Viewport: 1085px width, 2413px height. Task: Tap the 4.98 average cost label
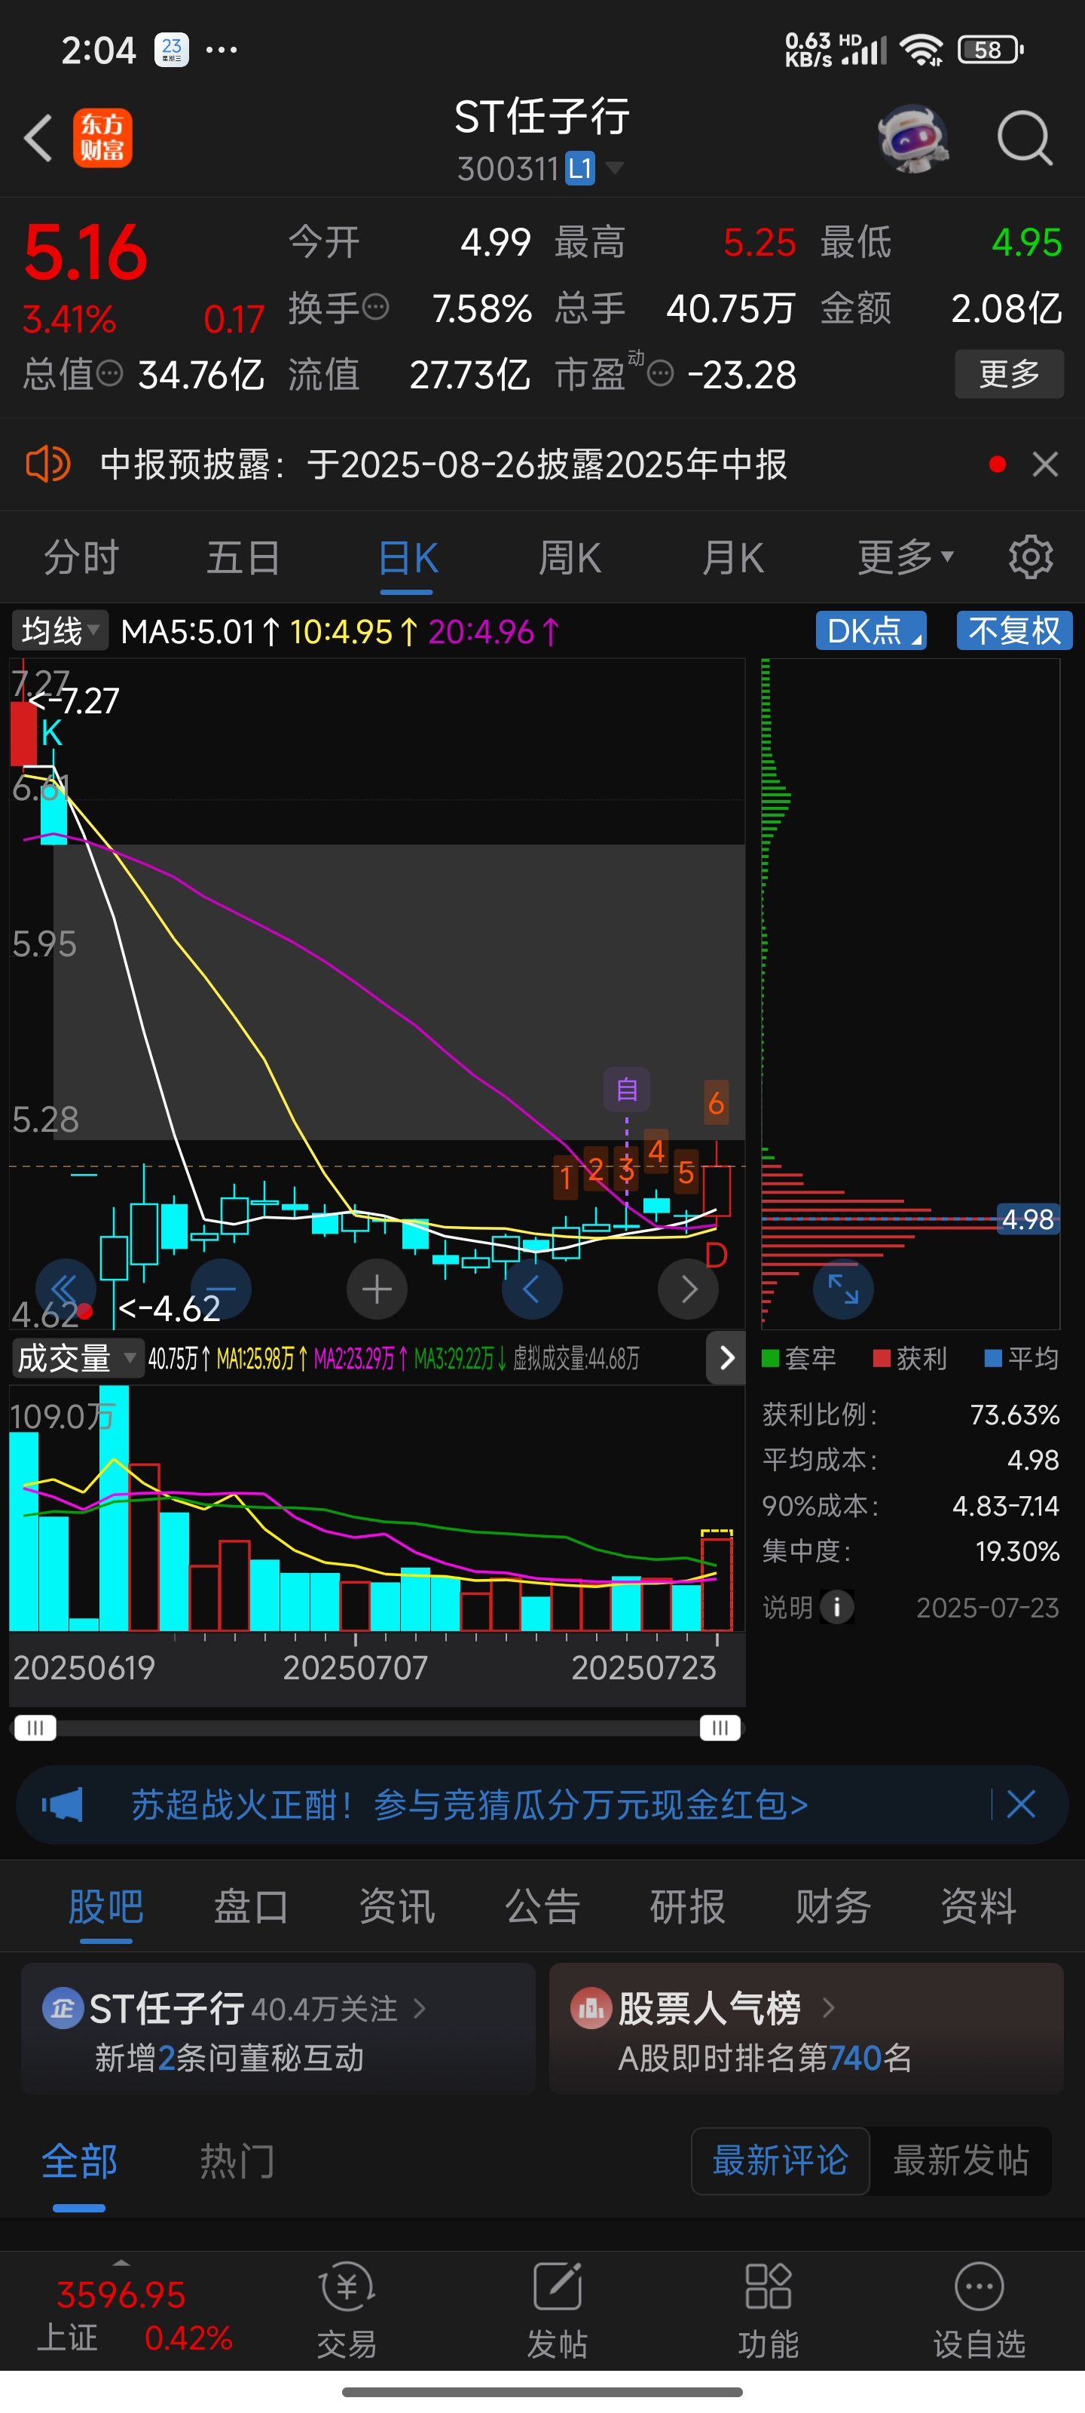[1027, 1219]
